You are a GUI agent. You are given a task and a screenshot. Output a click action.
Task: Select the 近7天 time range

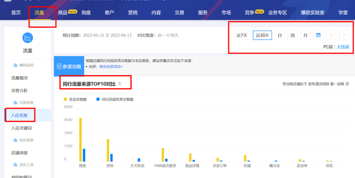click(242, 35)
